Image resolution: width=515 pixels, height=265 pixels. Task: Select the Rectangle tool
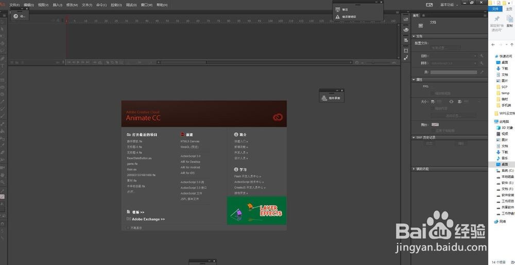(x=2, y=80)
